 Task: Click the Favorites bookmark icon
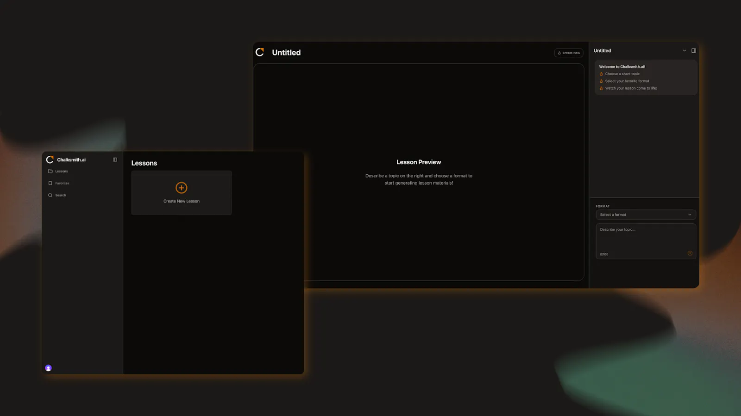tap(50, 183)
